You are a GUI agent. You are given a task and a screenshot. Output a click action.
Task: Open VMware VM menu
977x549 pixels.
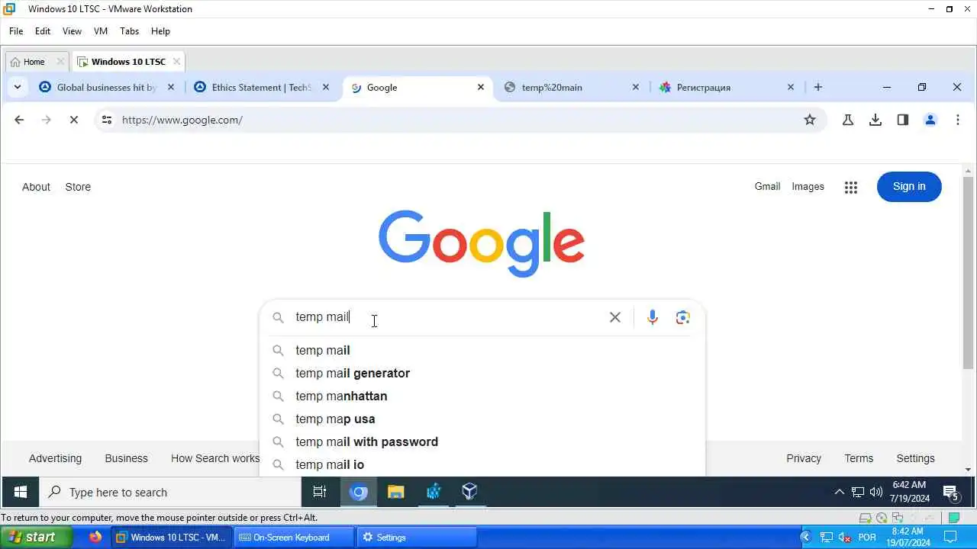pyautogui.click(x=101, y=31)
